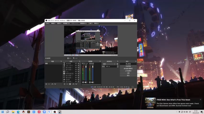Open Windows Start menu on taskbar

pos(3,112)
